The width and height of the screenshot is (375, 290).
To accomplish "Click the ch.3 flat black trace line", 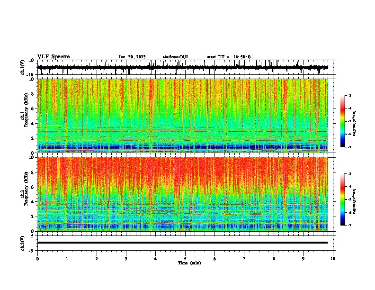I will (182, 243).
